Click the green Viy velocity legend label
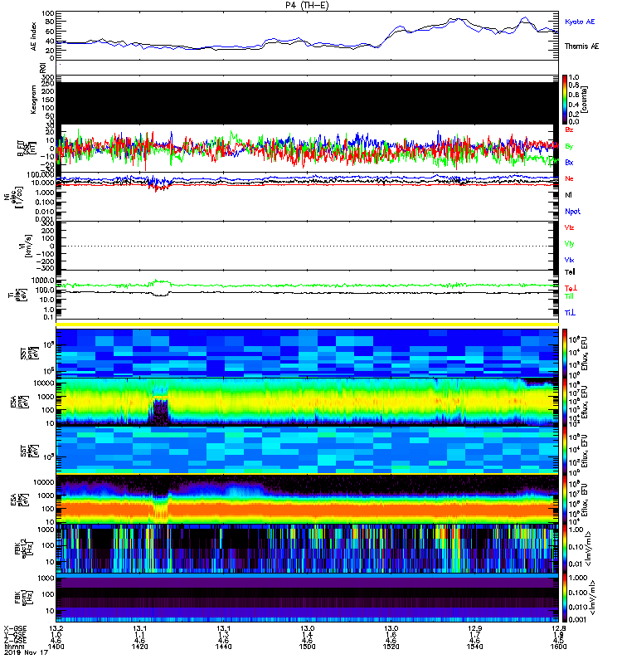The height and width of the screenshot is (664, 622). [x=569, y=244]
